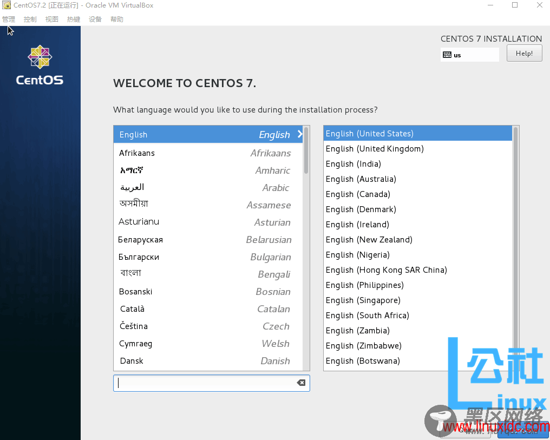Choose English (United Kingdom) locale
This screenshot has width=550, height=440.
[418, 149]
